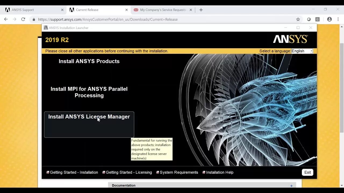Viewport: 344px width, 193px height.
Task: Minimize the Chrome browser window
Action: pos(313,9)
